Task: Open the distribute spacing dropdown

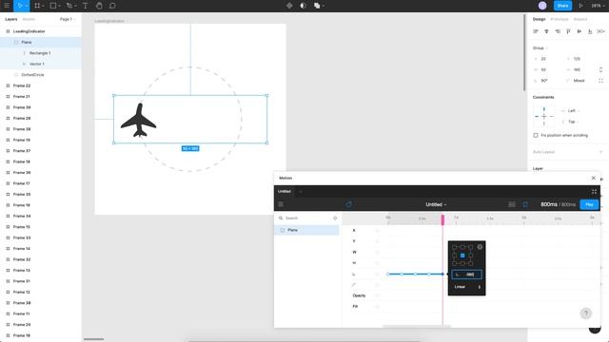Action: (600, 31)
